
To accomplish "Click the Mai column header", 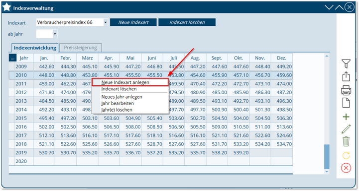I will click(130, 58).
